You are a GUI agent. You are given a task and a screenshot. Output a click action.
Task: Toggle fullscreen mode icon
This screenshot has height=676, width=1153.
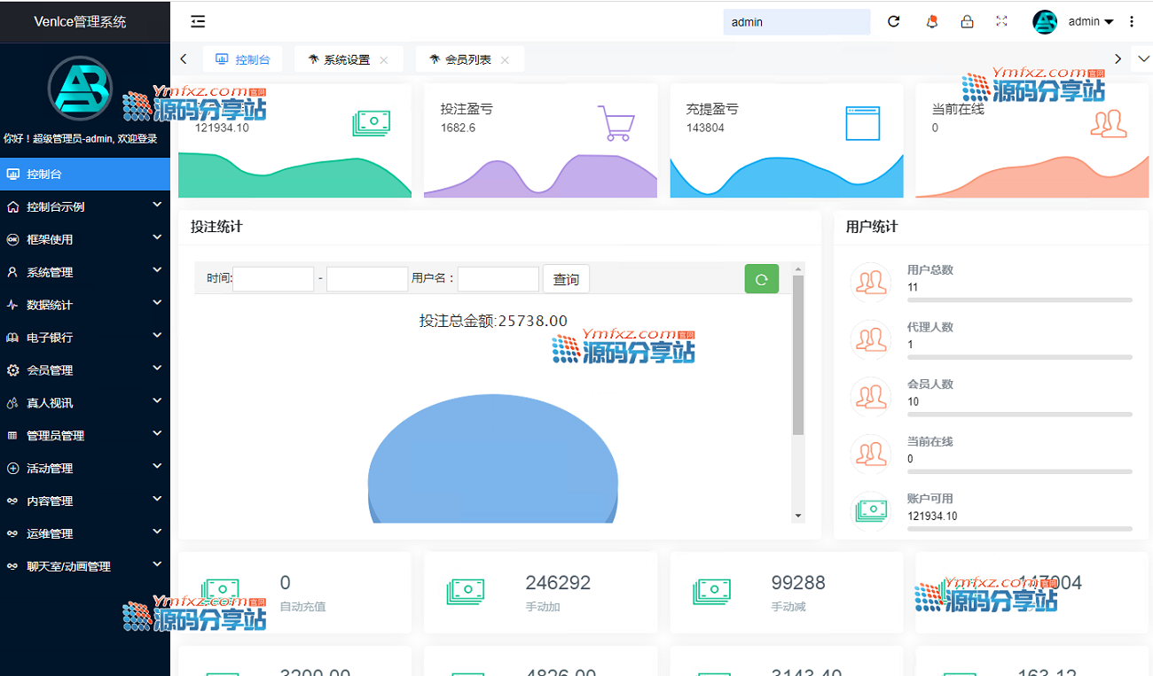pos(1002,21)
